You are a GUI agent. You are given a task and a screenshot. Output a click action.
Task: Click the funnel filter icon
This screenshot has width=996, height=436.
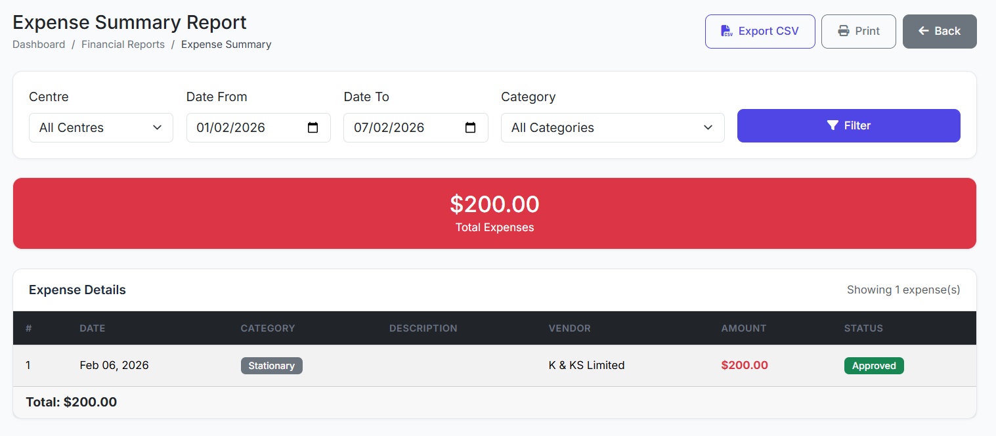[x=833, y=125]
